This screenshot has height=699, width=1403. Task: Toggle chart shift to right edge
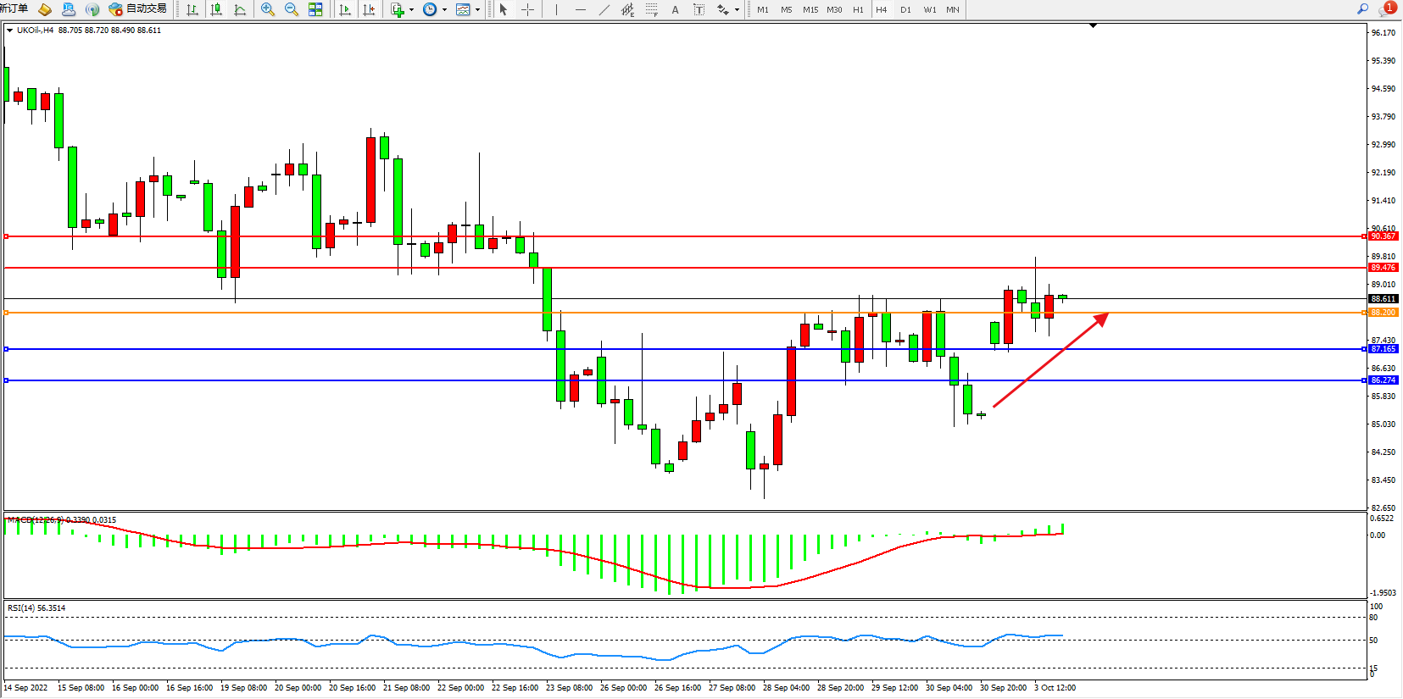click(369, 9)
